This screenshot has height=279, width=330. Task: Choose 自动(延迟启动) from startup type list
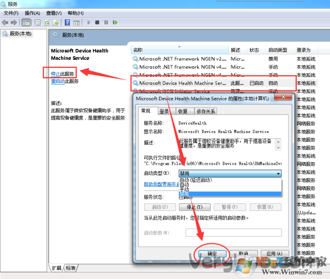230,180
